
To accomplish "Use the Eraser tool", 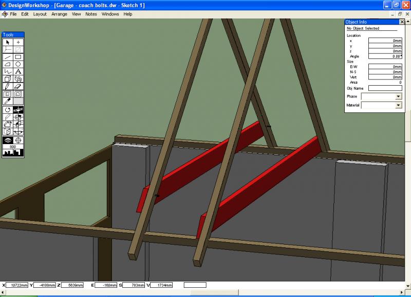I will [x=19, y=85].
